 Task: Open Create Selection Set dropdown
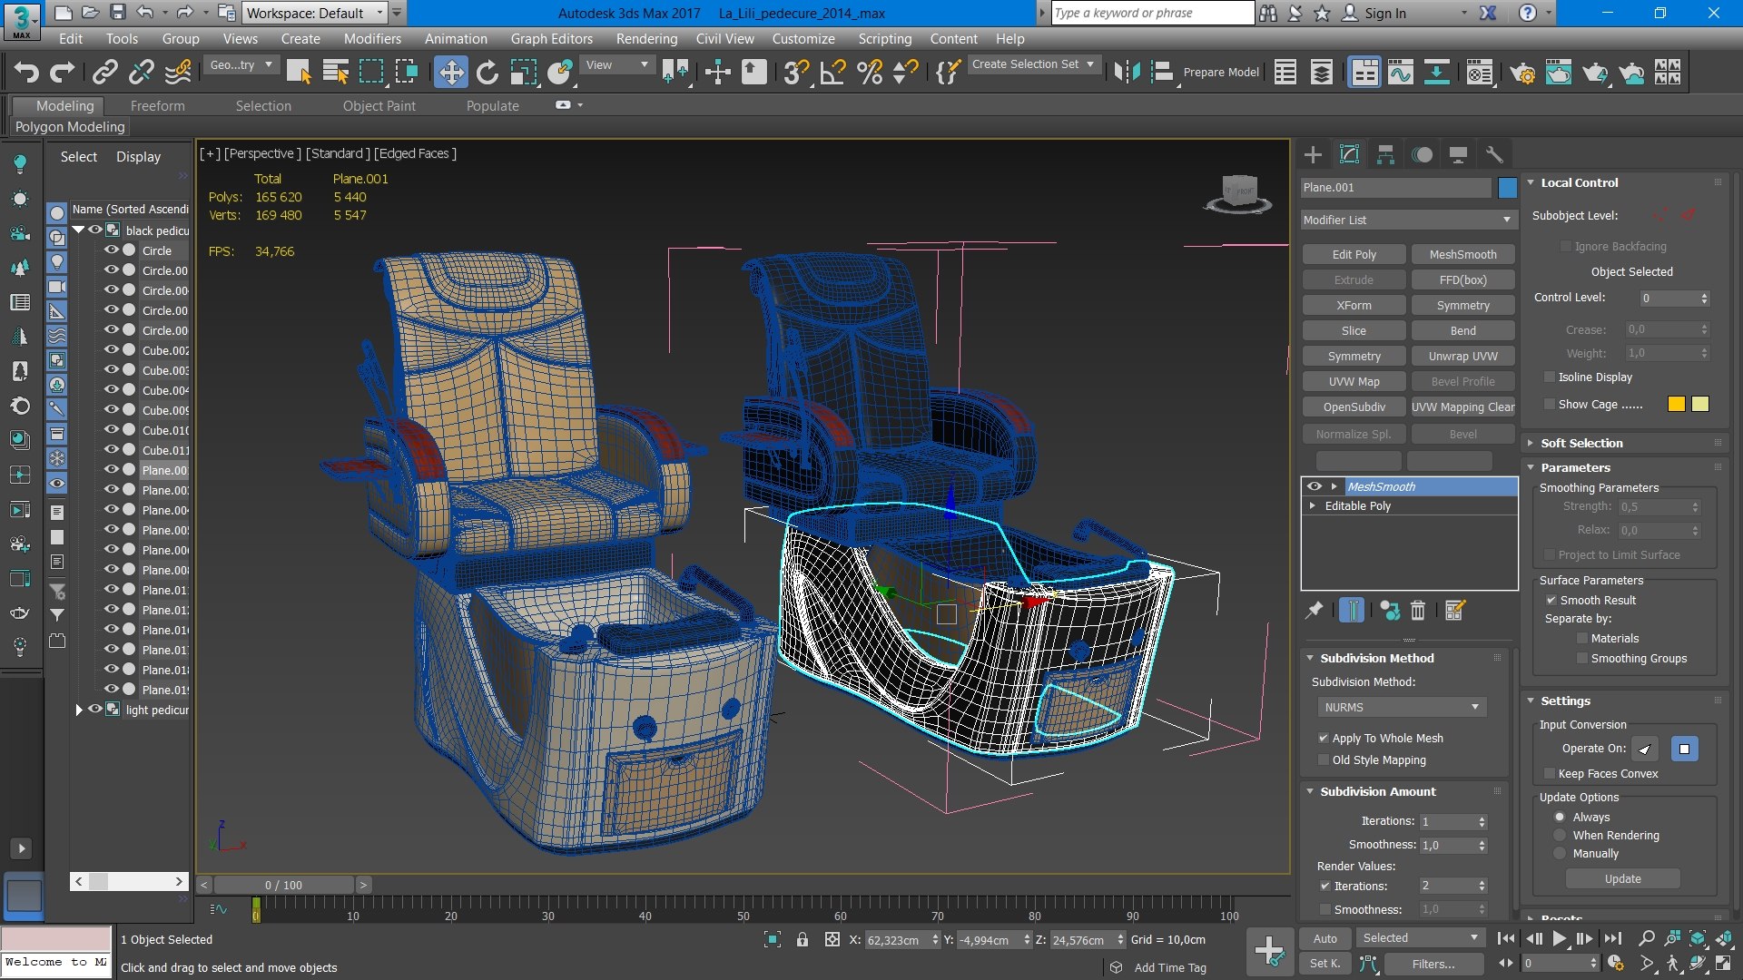coord(1034,64)
